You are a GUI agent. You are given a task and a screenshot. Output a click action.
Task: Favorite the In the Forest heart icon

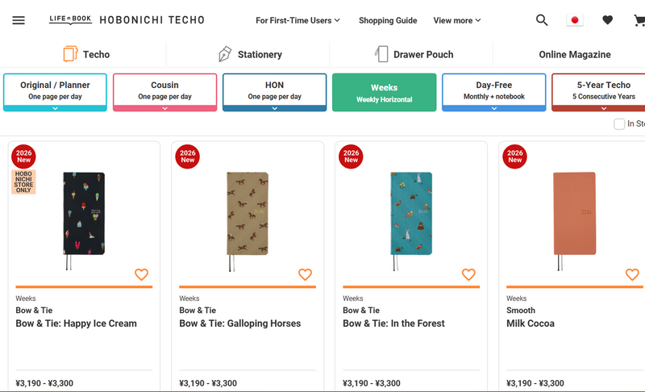468,274
